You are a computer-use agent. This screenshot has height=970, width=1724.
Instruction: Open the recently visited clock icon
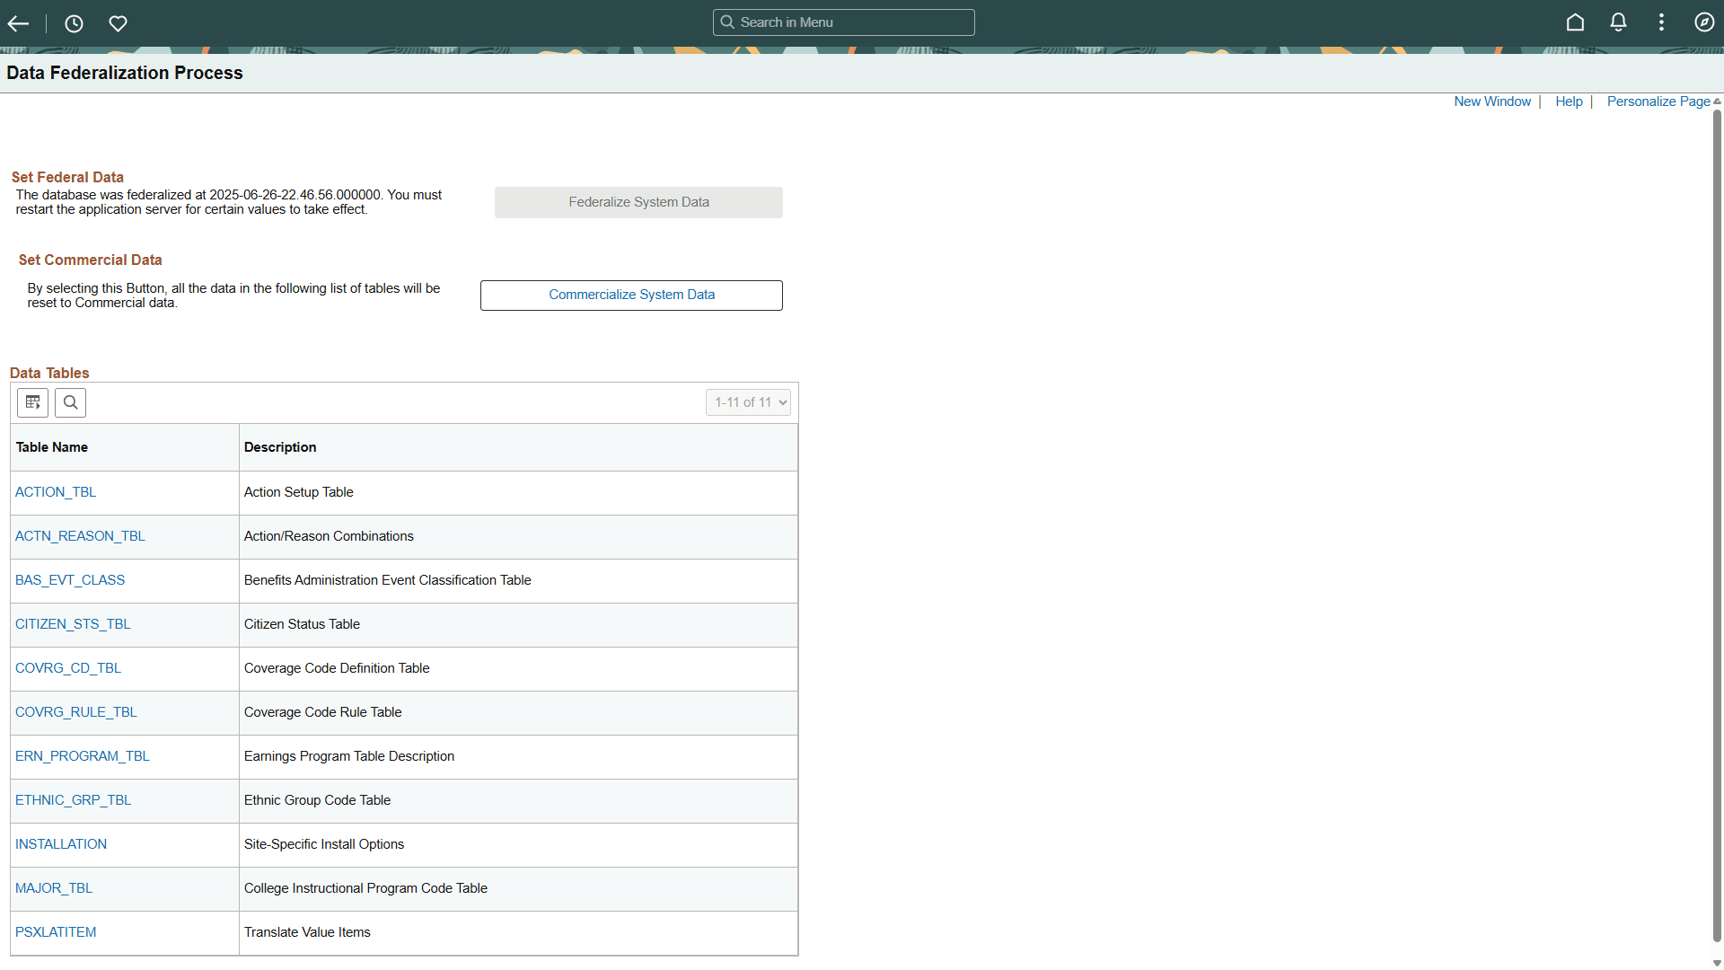(x=74, y=23)
